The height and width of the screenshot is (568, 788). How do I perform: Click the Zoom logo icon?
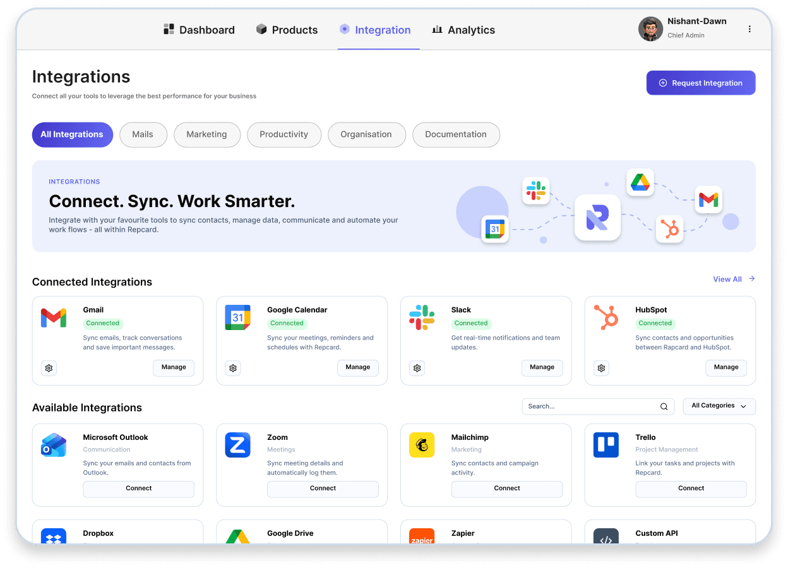(237, 445)
